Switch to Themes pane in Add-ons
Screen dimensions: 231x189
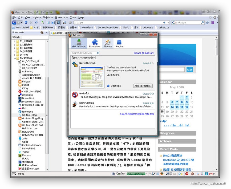point(108,43)
